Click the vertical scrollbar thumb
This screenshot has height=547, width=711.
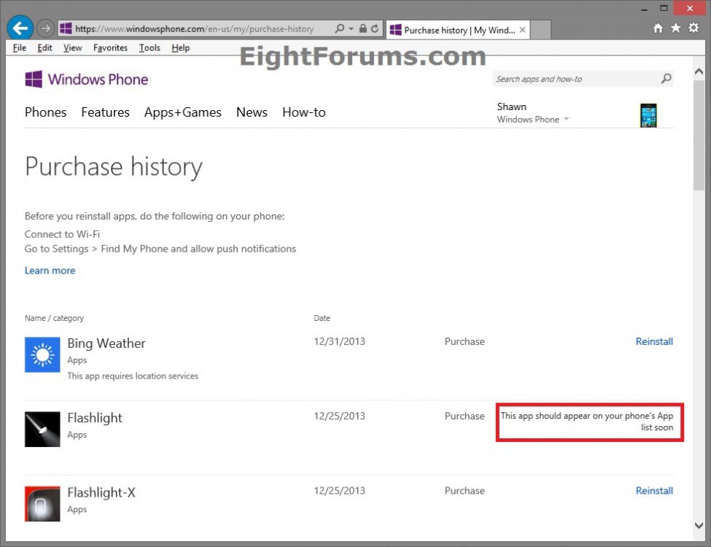[x=699, y=135]
